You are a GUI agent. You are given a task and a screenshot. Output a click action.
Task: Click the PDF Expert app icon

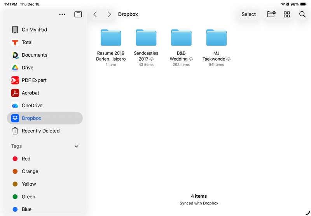(x=15, y=80)
